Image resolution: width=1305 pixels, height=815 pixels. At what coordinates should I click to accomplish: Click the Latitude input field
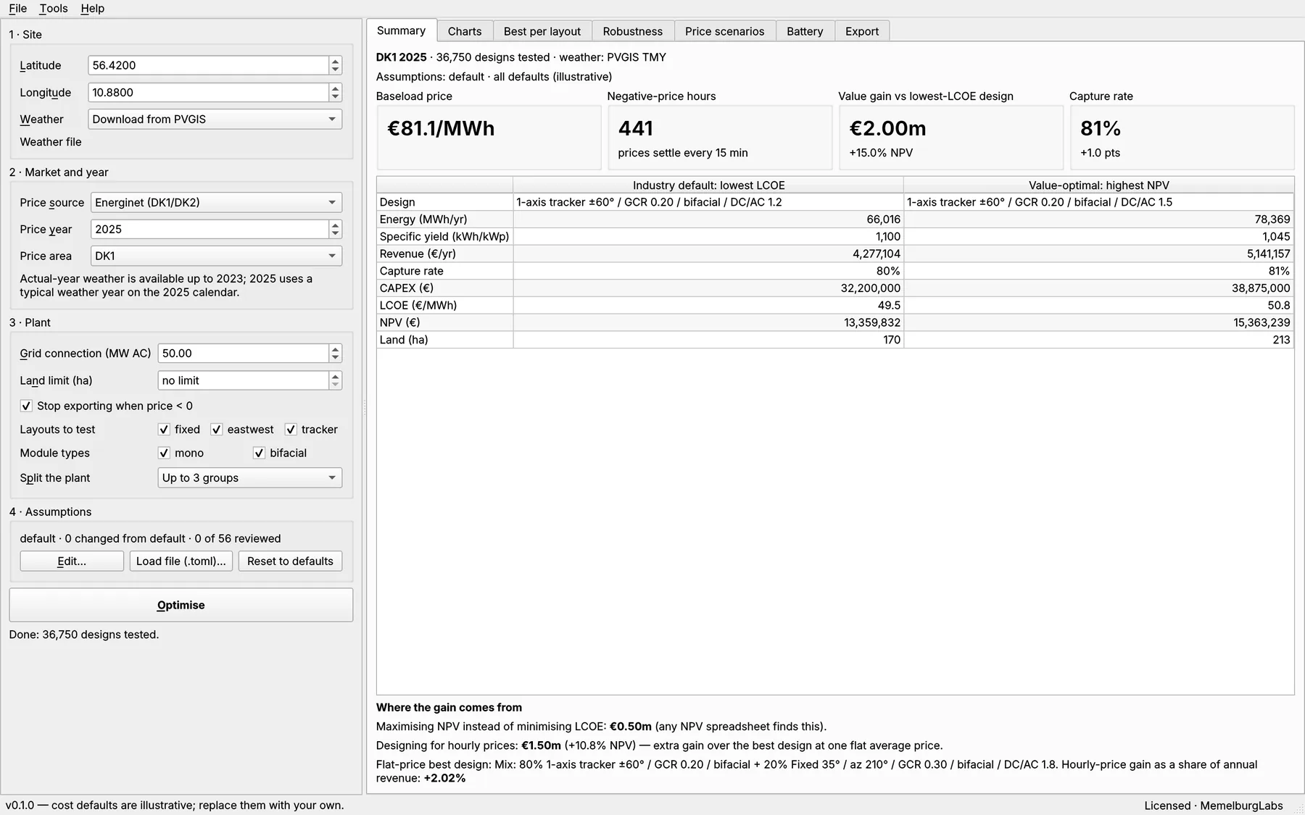tap(208, 65)
